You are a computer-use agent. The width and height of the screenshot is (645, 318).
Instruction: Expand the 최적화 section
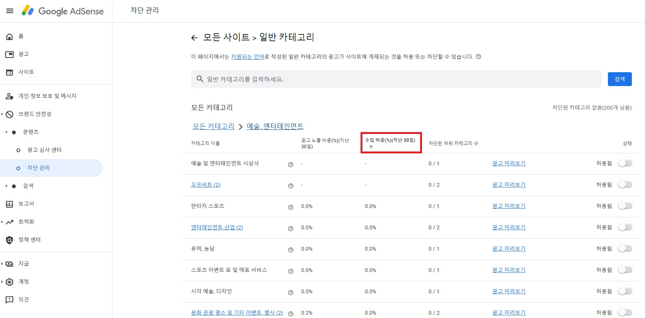2,222
